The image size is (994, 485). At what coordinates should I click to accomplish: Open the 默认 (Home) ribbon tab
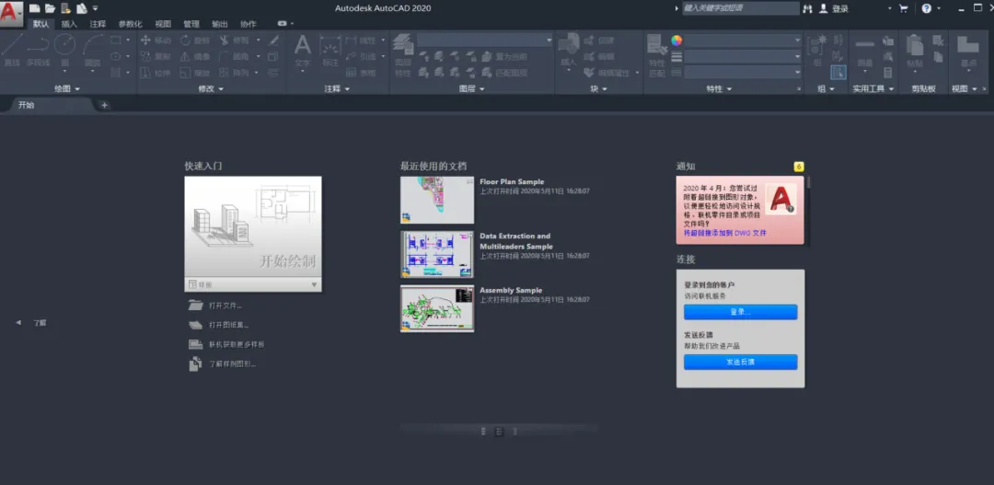(41, 24)
